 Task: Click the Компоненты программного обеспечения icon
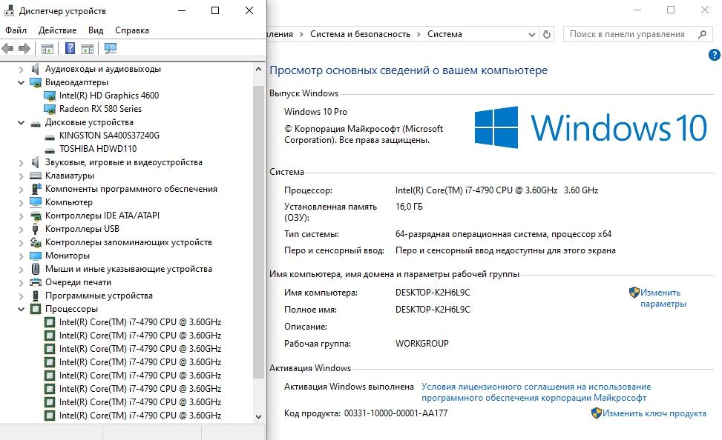36,189
